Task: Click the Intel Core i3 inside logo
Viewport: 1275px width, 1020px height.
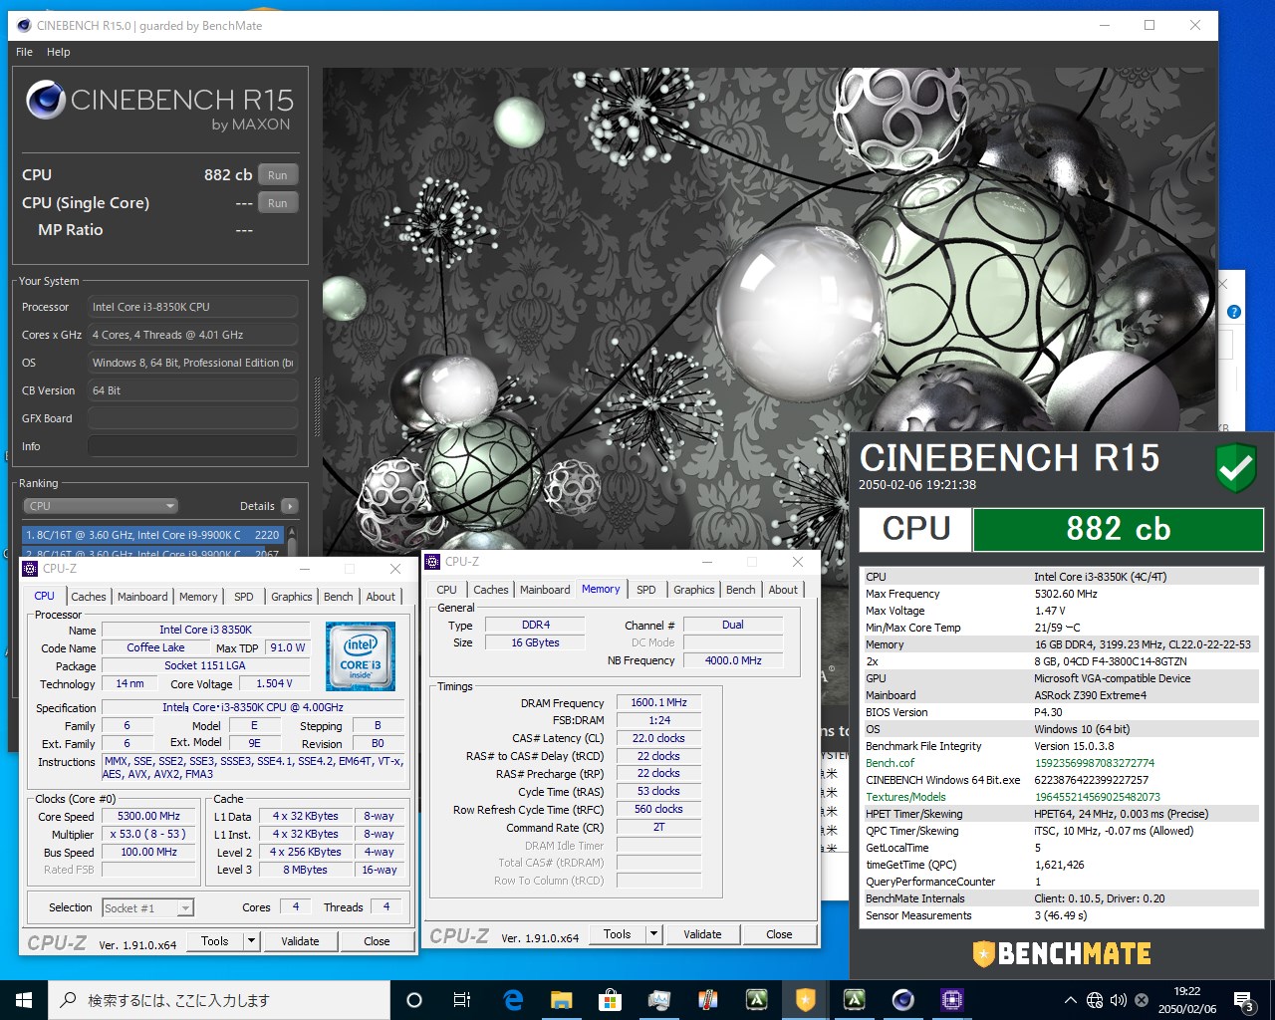Action: [361, 655]
